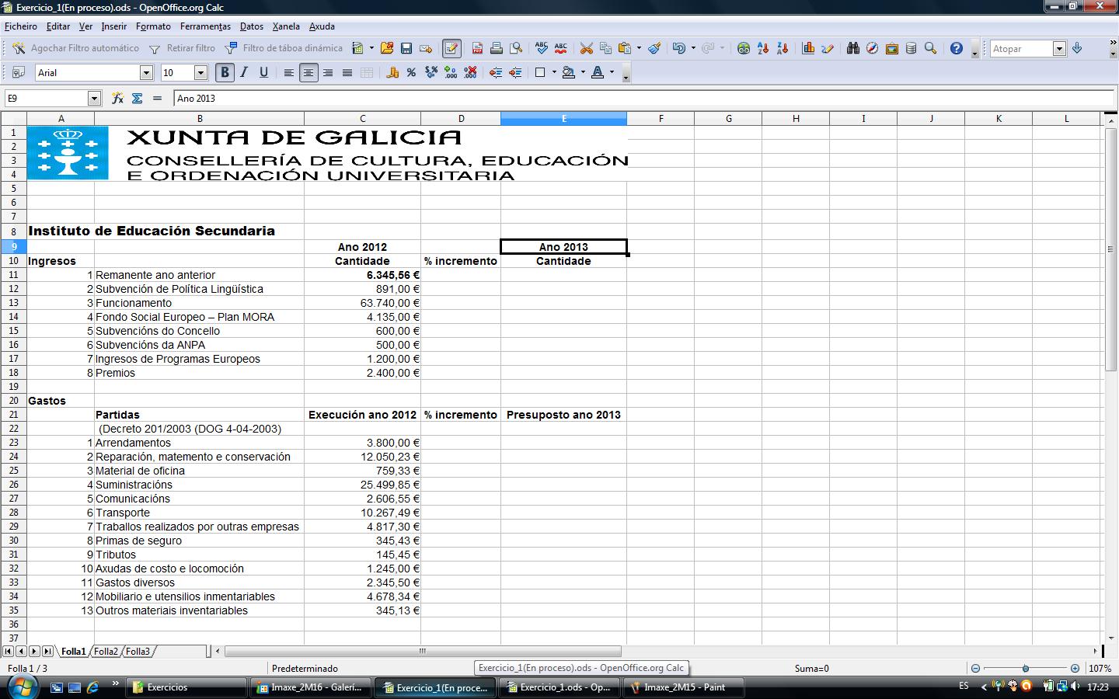Toggle Edit File mode button

[x=451, y=48]
